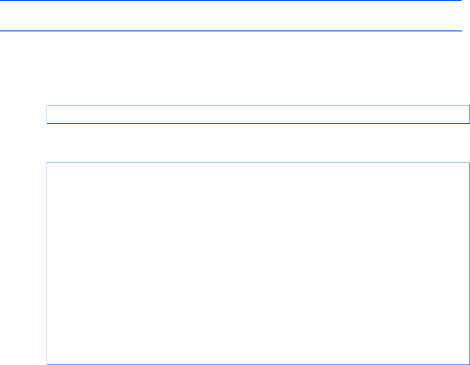Click the single-line text field
Image resolution: width=470 pixels, height=365 pixels.
click(x=258, y=114)
